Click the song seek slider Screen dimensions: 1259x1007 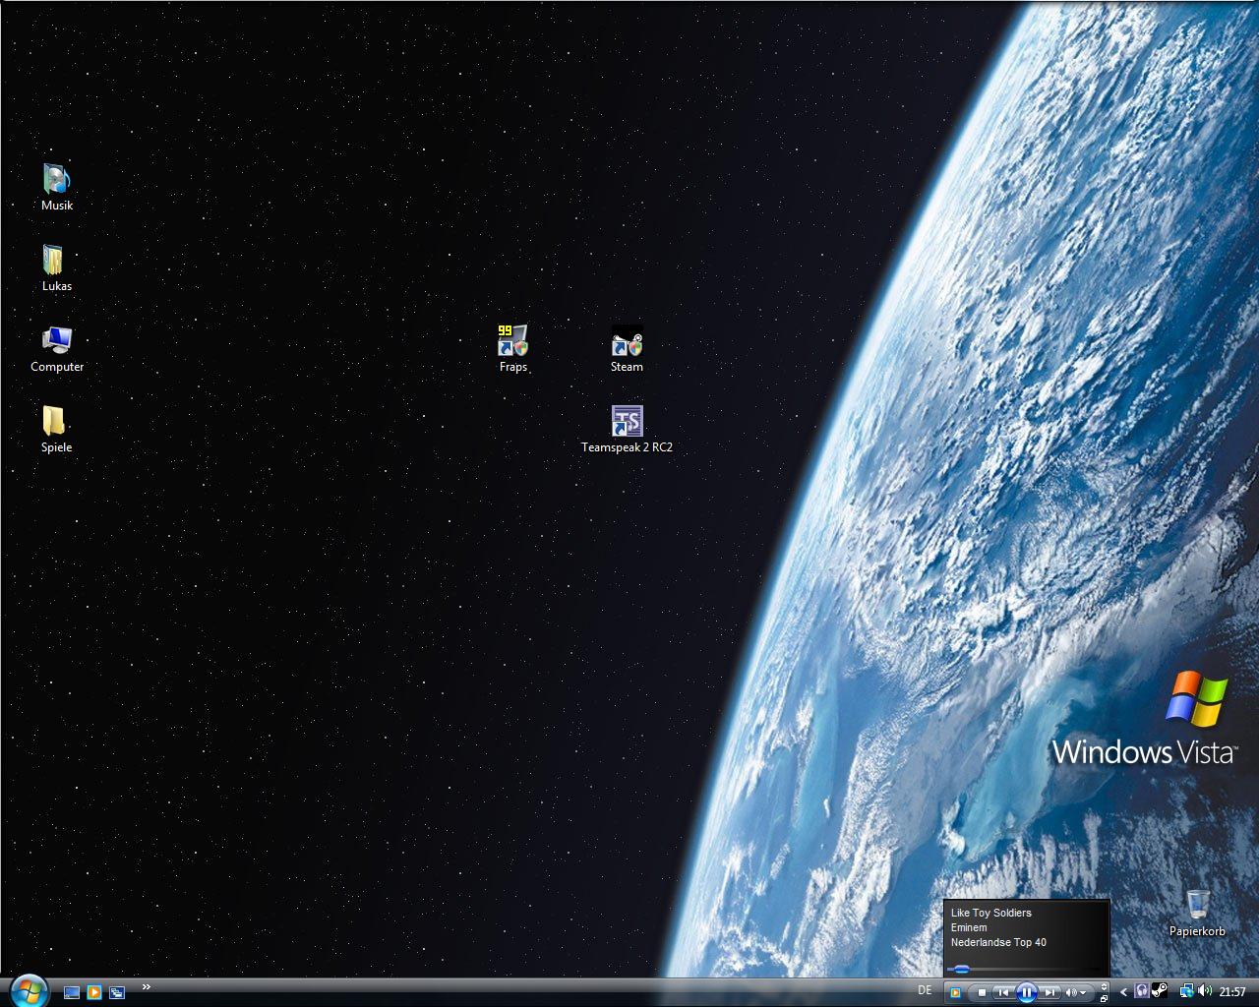point(962,970)
